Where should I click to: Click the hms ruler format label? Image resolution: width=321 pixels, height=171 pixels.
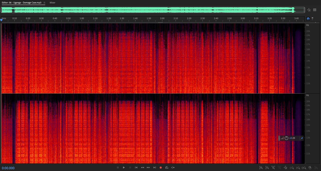(x=4, y=18)
